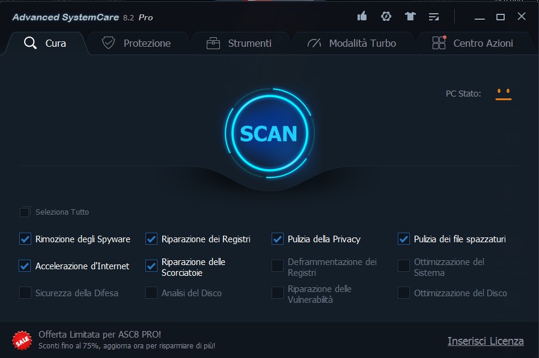
Task: Enable Sicurezza della Difesa
Action: 25,293
